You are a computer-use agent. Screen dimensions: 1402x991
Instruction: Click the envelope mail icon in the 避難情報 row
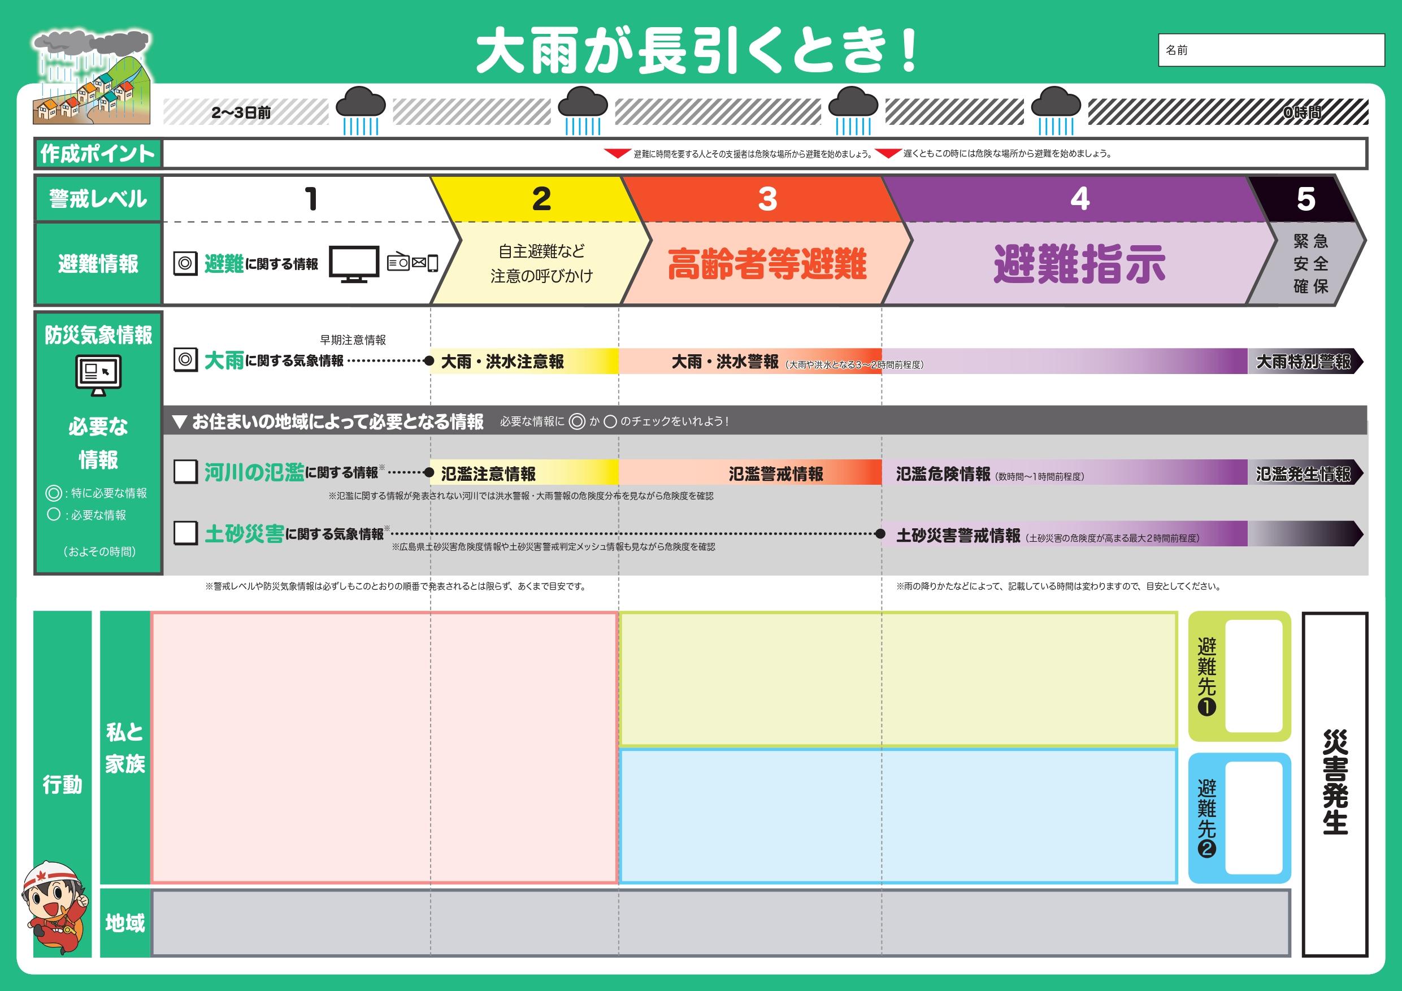(x=418, y=263)
